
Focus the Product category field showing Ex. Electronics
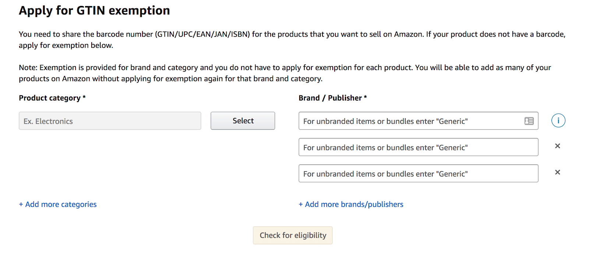pos(110,121)
